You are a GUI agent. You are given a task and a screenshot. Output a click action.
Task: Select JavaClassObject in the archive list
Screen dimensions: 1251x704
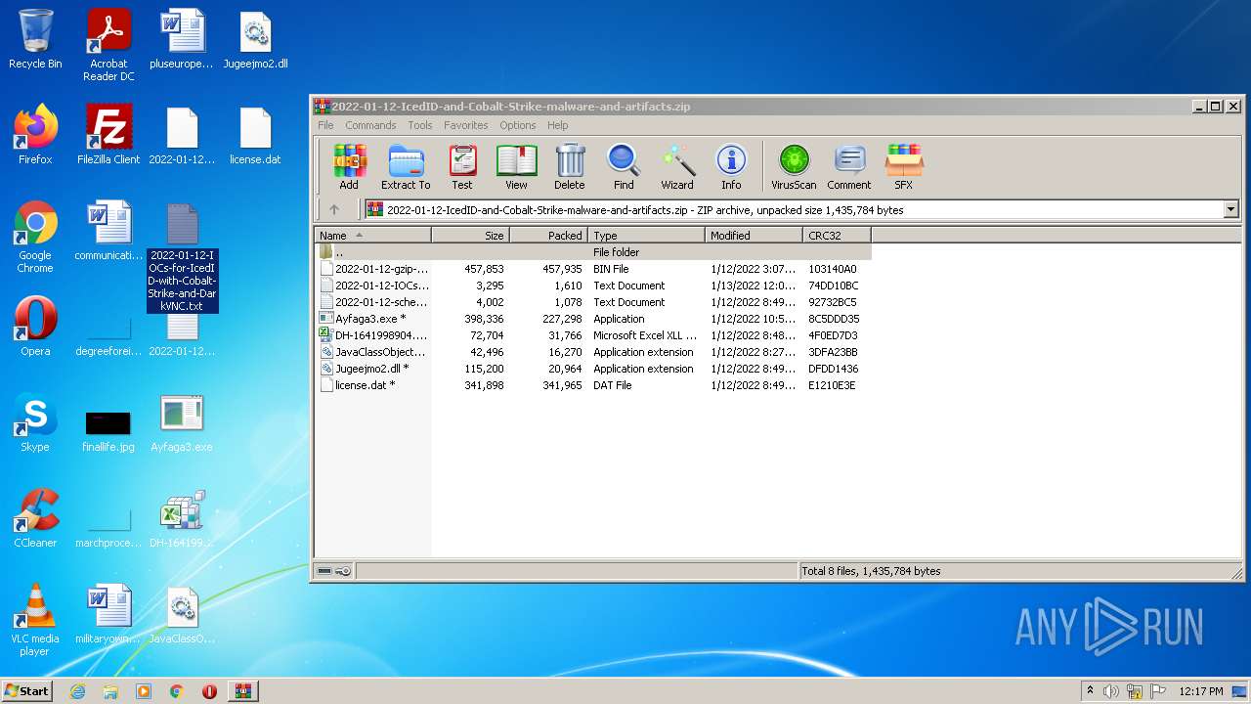point(593,352)
